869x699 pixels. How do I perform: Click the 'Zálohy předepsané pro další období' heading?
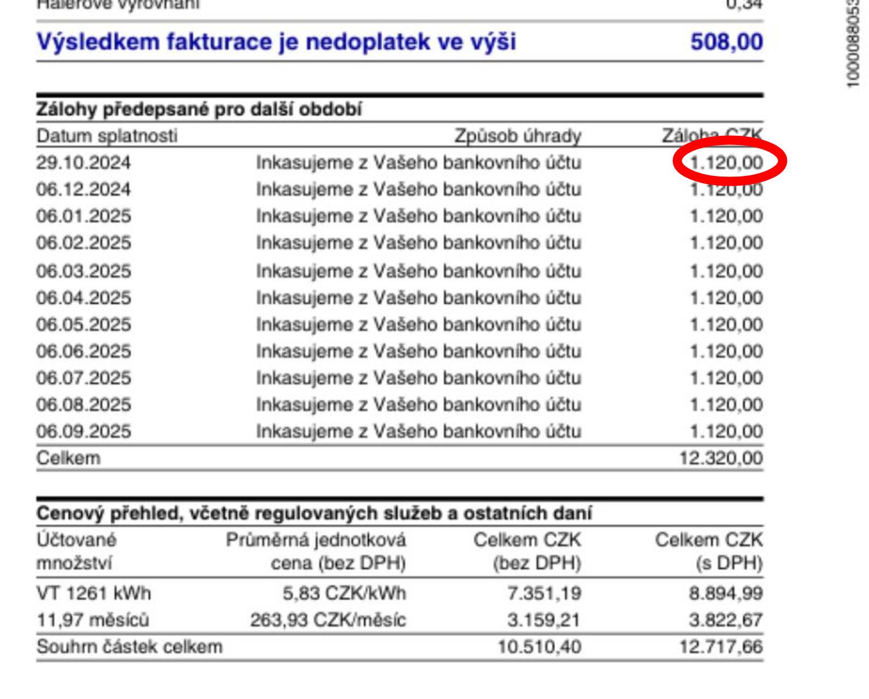199,110
